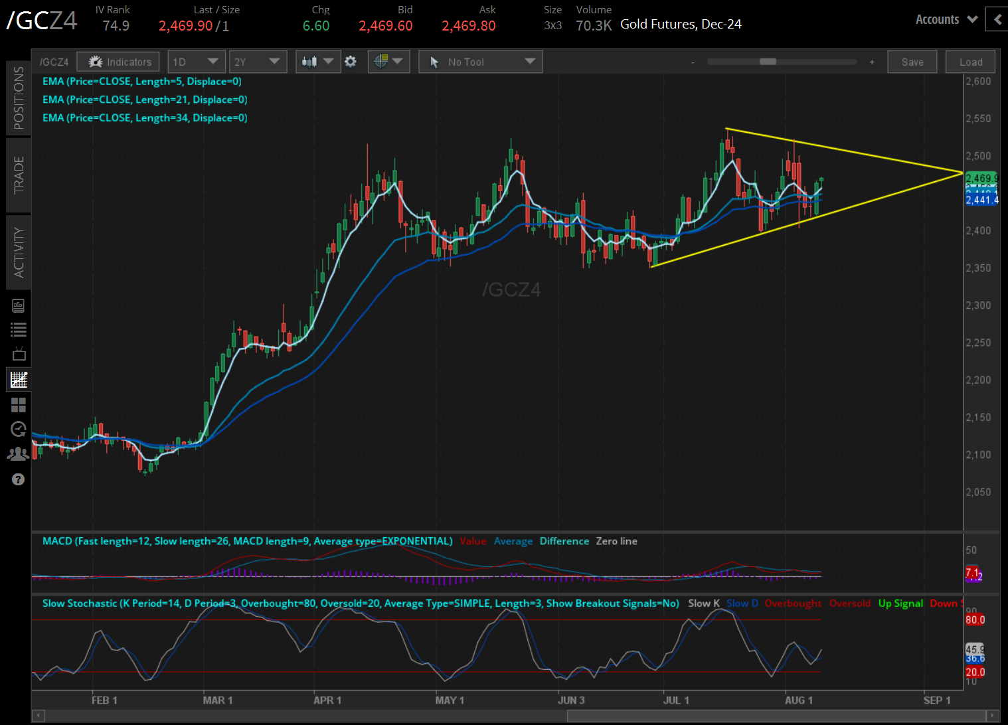Open the four-square dashboard icon

[19, 405]
